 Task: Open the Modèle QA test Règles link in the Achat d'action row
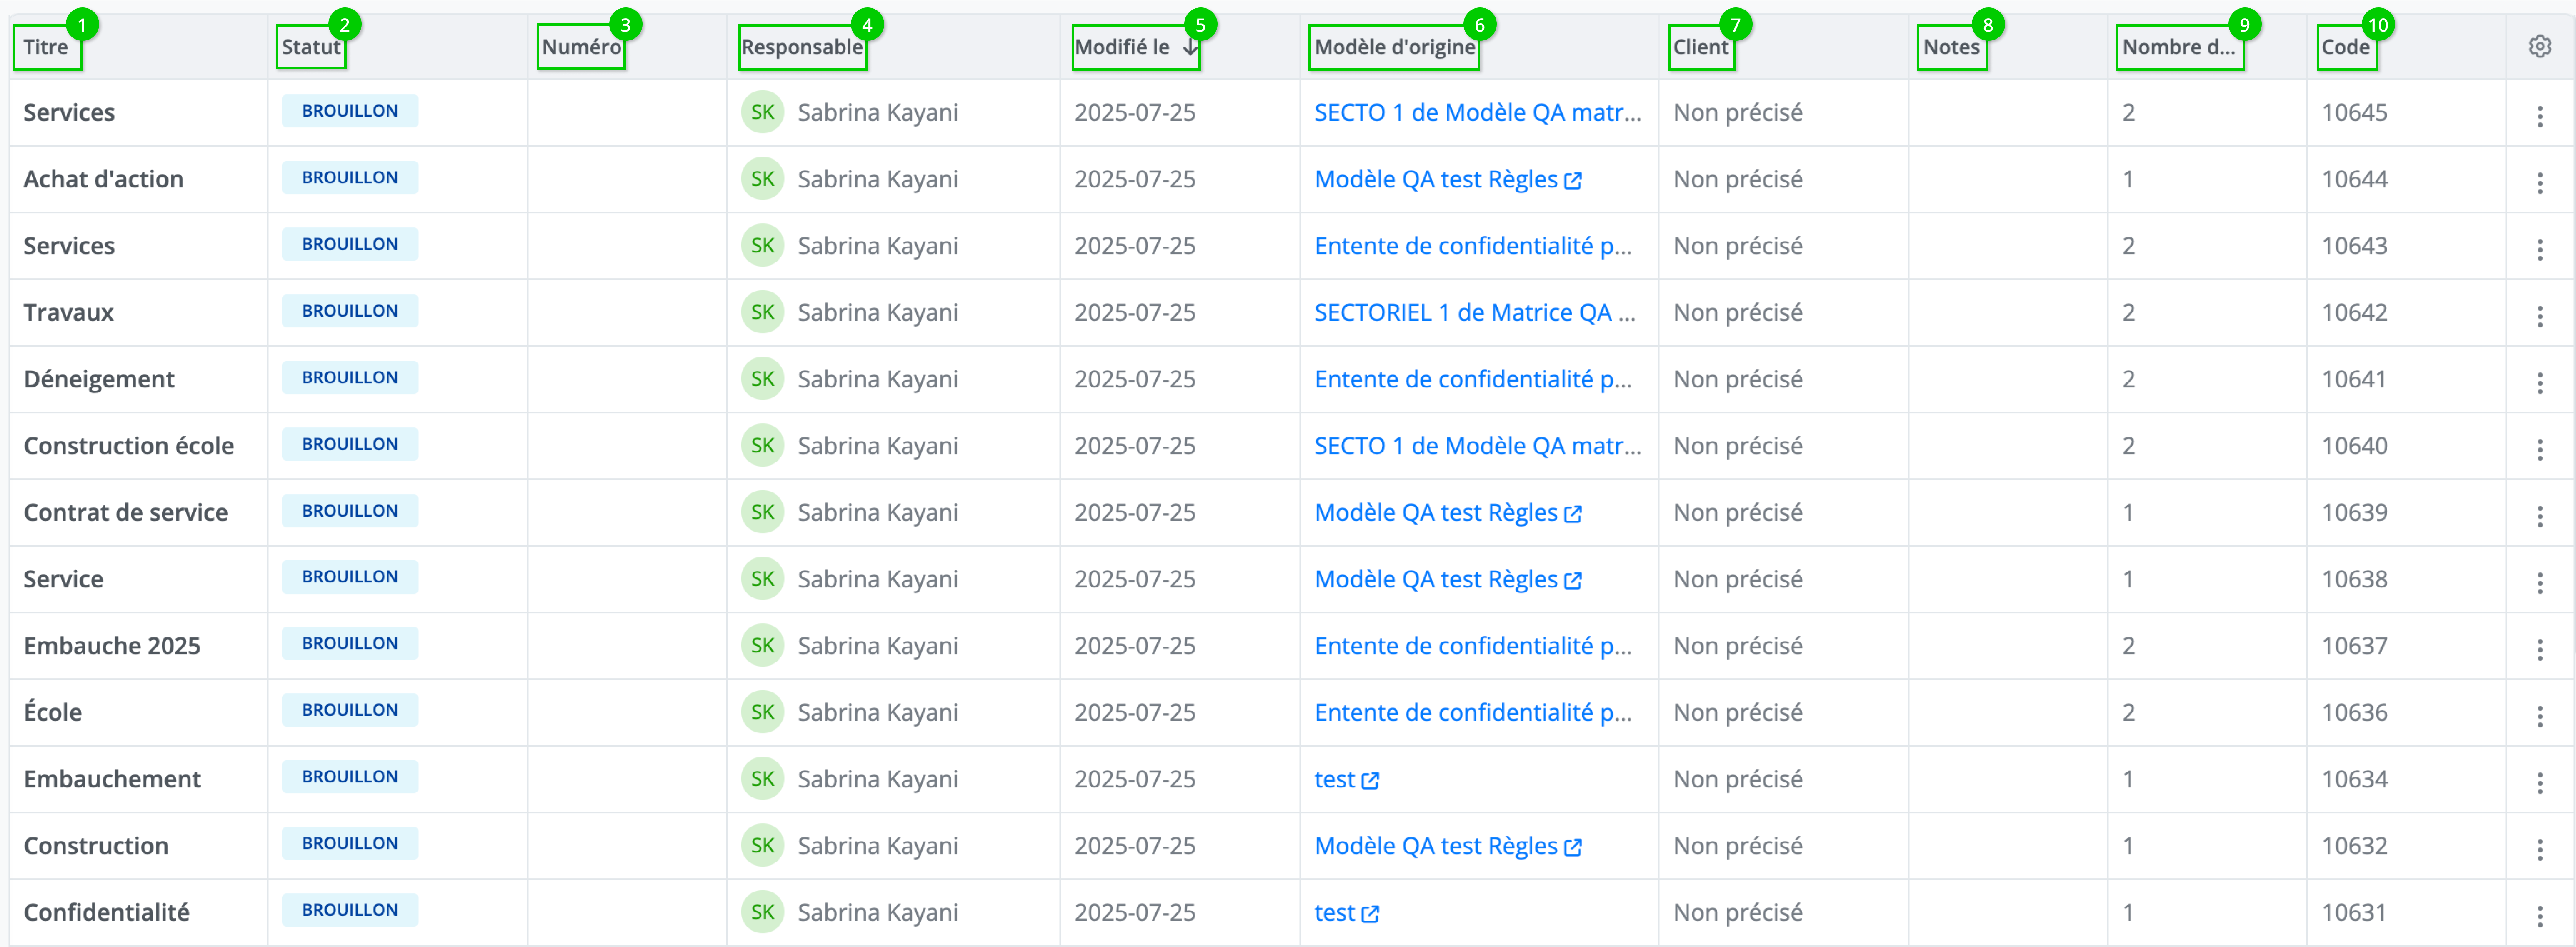(x=1435, y=180)
